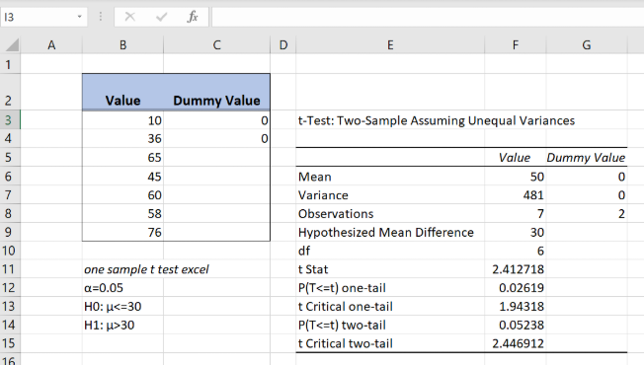Viewport: 644px width, 365px height.
Task: Click the 'Mean' label cell
Action: click(x=390, y=177)
